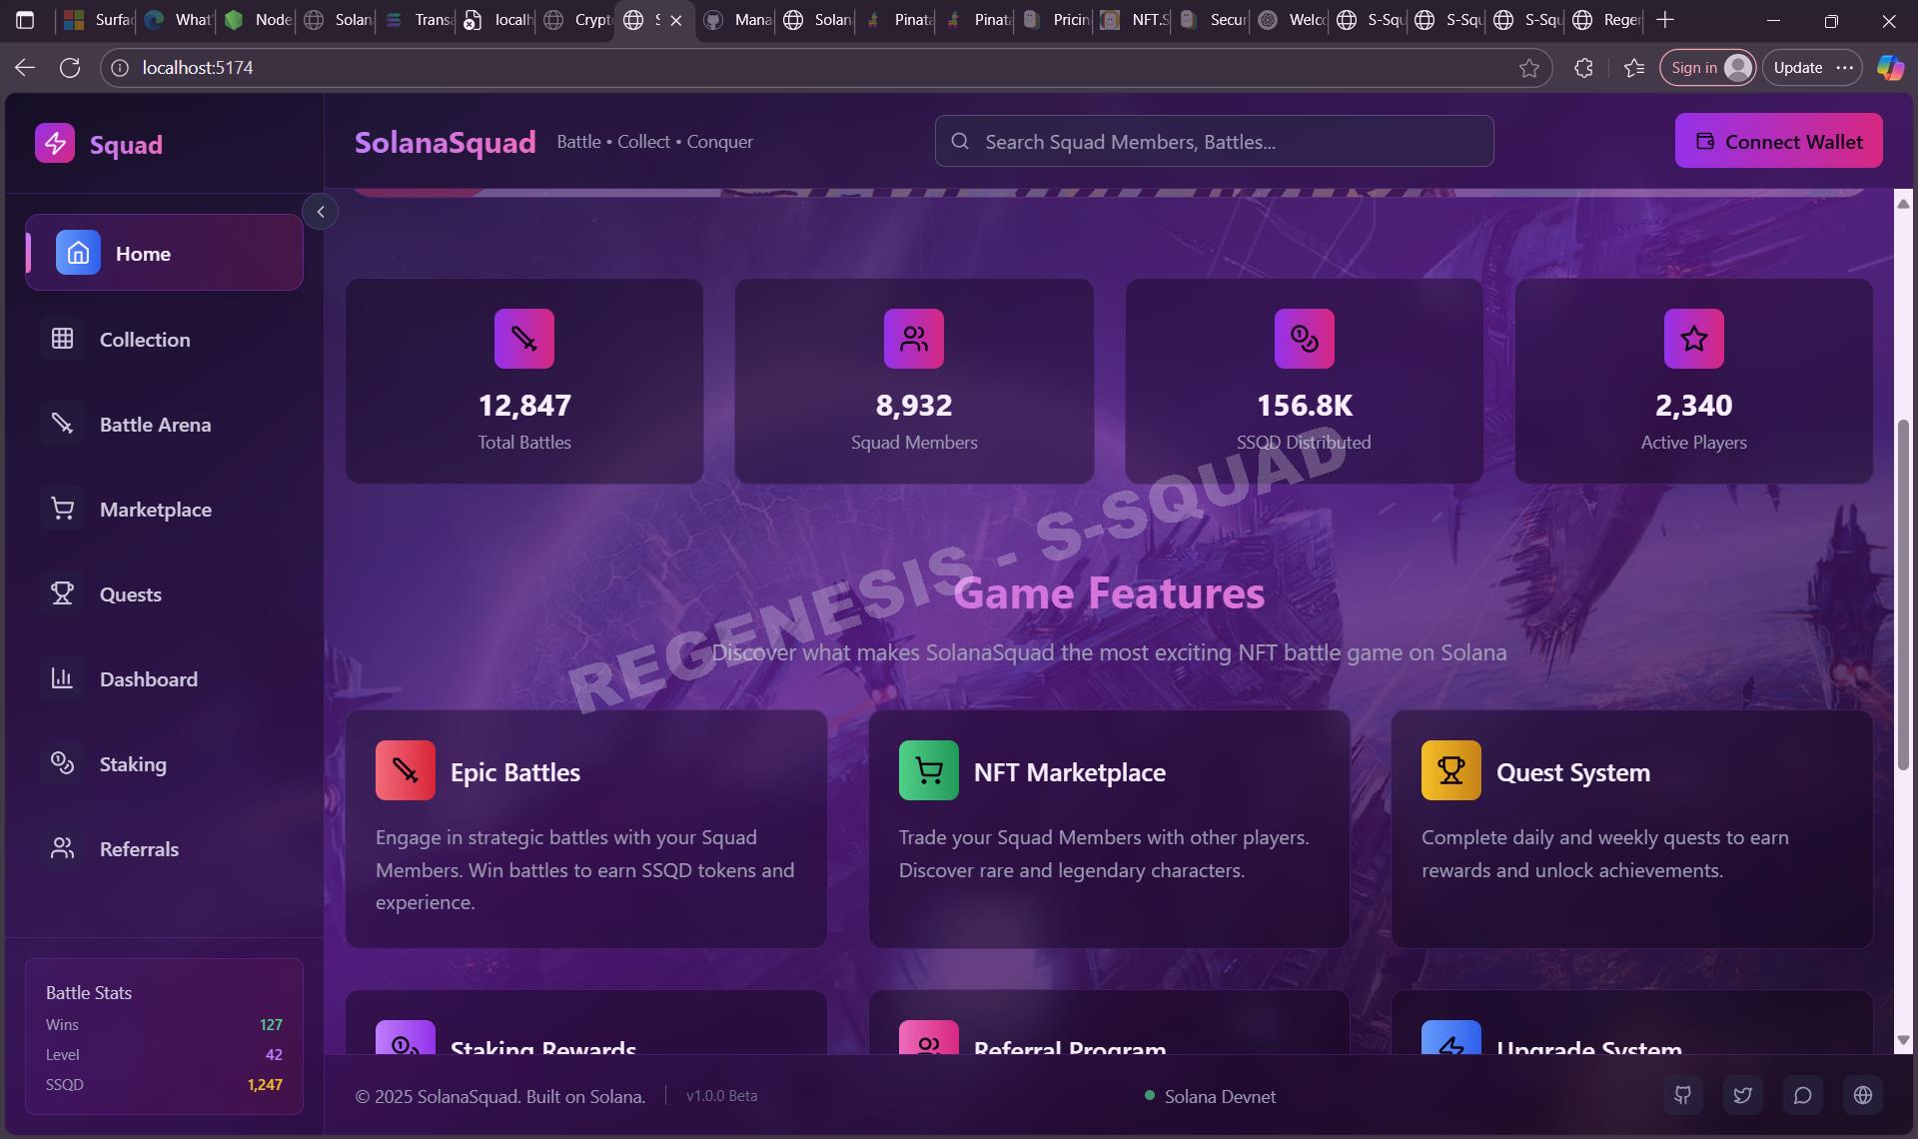Switch to the Mana browser tab
Viewport: 1918px width, 1139px height.
coord(737,19)
